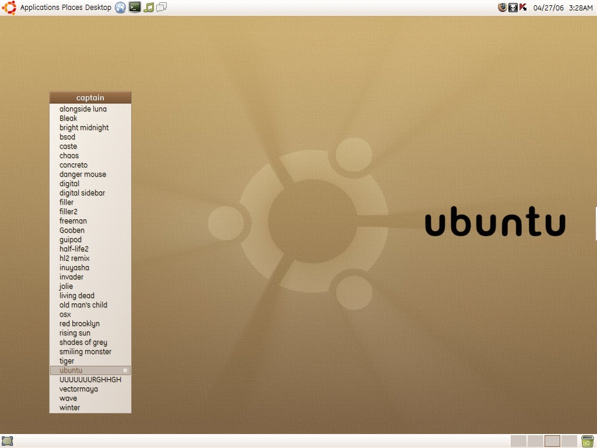The width and height of the screenshot is (597, 448).
Task: Click the date and time clock
Action: coord(563,8)
